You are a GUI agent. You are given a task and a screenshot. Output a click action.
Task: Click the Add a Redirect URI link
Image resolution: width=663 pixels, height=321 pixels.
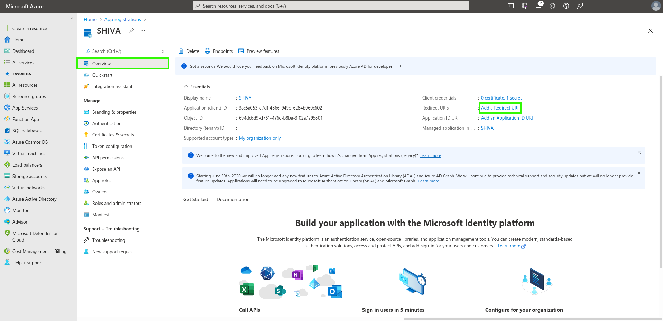click(x=500, y=108)
